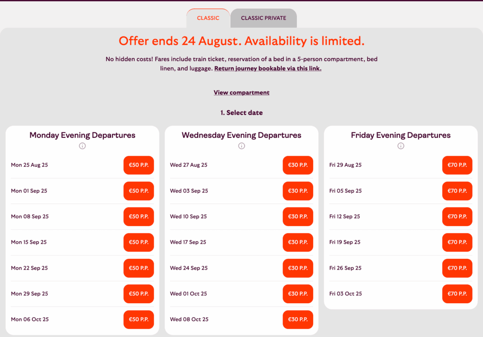Select €30 fare for Wed 08 Oct

click(x=298, y=319)
